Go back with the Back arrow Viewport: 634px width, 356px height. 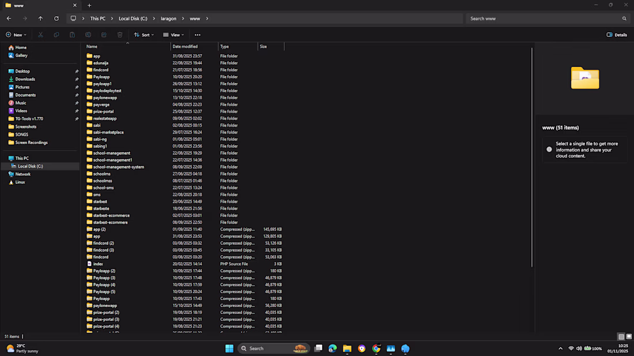(x=9, y=18)
